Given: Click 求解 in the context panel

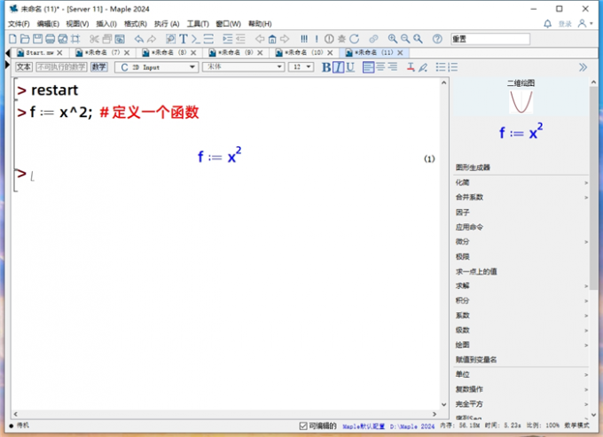Looking at the screenshot, I should [x=463, y=286].
